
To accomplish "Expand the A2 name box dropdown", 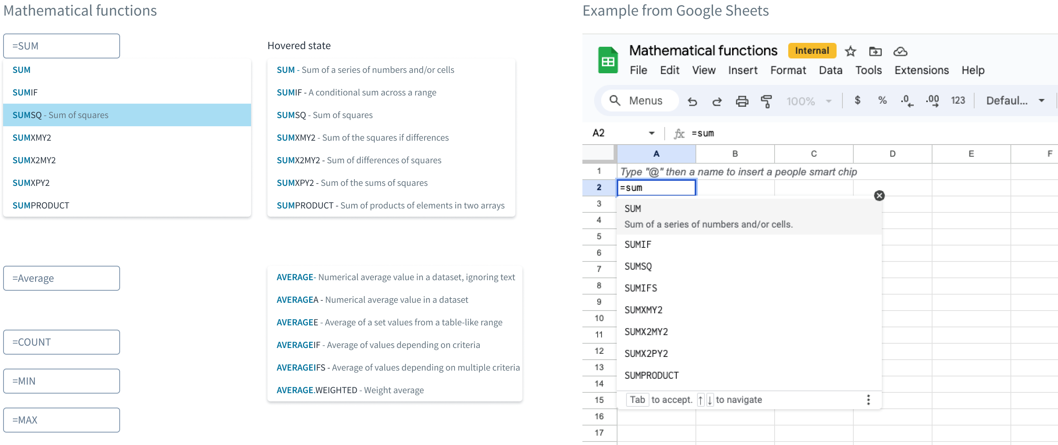I will coord(652,133).
